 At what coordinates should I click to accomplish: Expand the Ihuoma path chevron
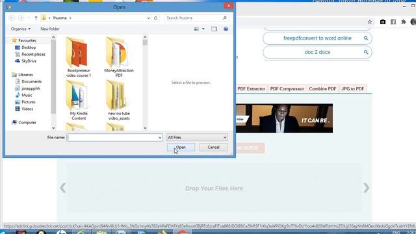pyautogui.click(x=70, y=18)
